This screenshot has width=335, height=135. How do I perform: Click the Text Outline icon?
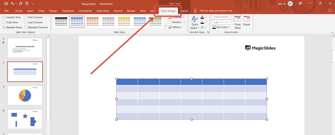point(202,22)
